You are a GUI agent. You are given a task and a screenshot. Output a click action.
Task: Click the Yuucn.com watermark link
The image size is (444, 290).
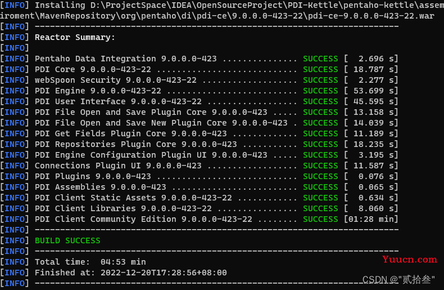(409, 259)
